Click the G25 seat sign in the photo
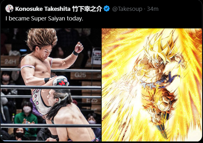Viewport: 203px width, 143px height. click(80, 75)
